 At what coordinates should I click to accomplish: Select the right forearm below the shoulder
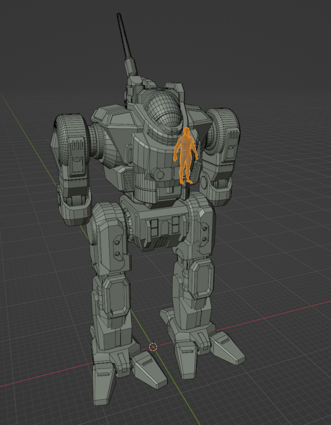[216, 183]
